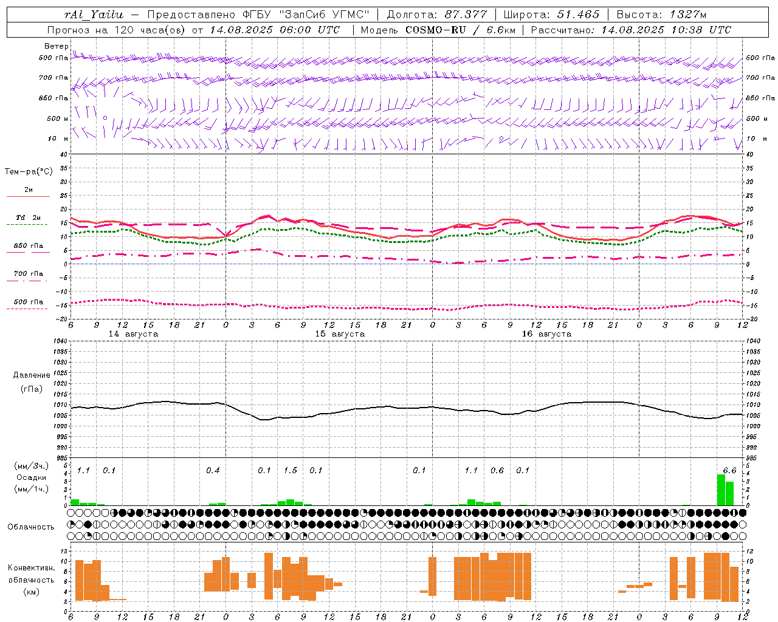778x622 pixels.
Task: Click the (мм/3ч.) precipitation unit label
Action: [32, 466]
